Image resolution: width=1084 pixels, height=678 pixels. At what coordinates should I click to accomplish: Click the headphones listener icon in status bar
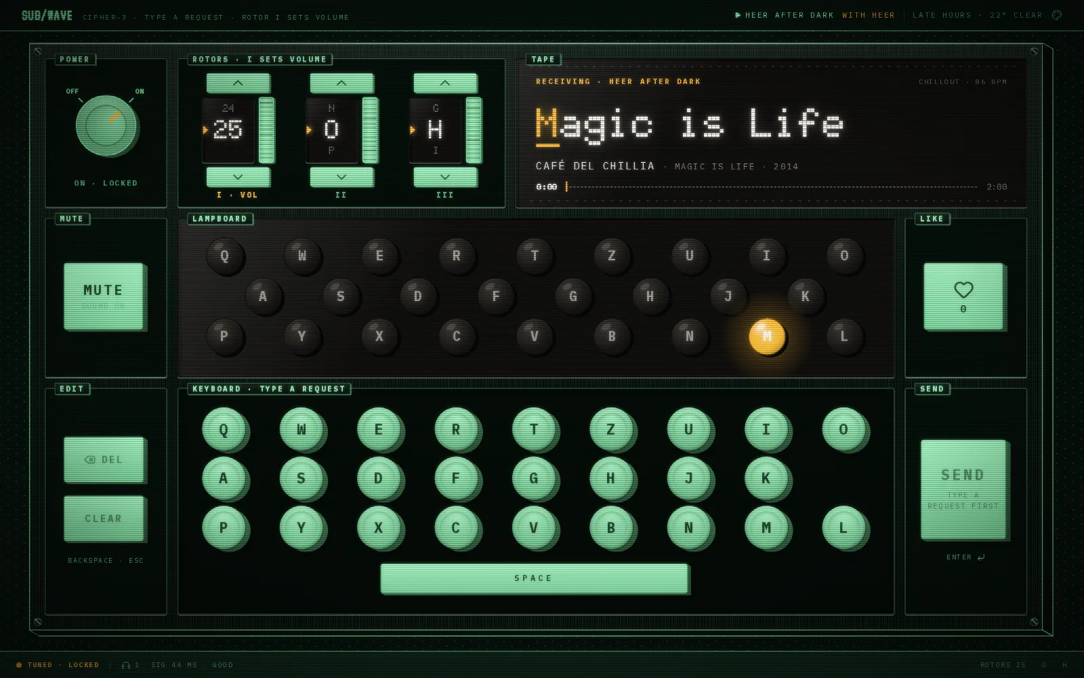click(126, 665)
